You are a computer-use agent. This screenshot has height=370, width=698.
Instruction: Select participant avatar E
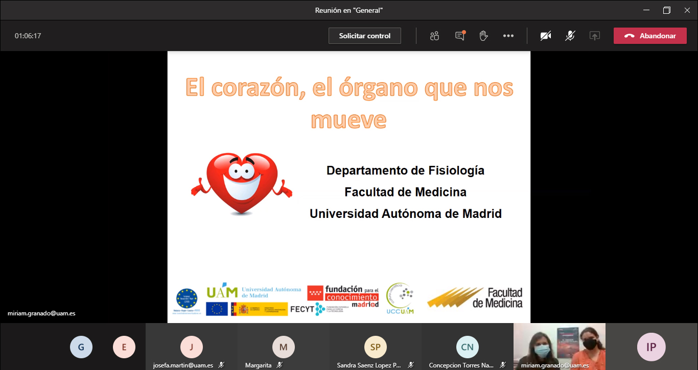pyautogui.click(x=124, y=348)
